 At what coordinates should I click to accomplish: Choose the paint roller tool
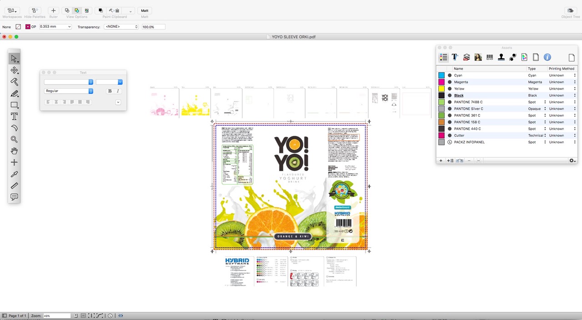pos(14,82)
